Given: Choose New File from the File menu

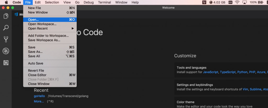Looking at the screenshot, I should (x=50, y=8).
